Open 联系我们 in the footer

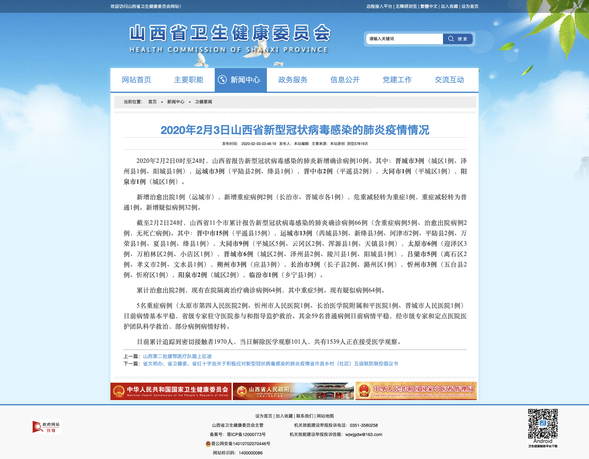click(x=305, y=416)
